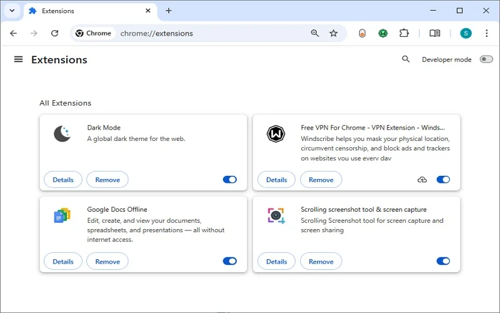Click the 'Dark Mode' extension name
Viewport: 500px width, 313px height.
pos(104,128)
